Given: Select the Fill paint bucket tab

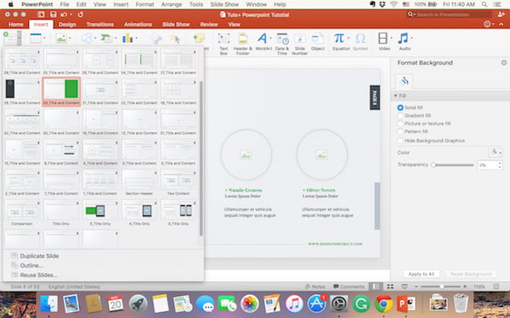Looking at the screenshot, I should click(x=405, y=81).
